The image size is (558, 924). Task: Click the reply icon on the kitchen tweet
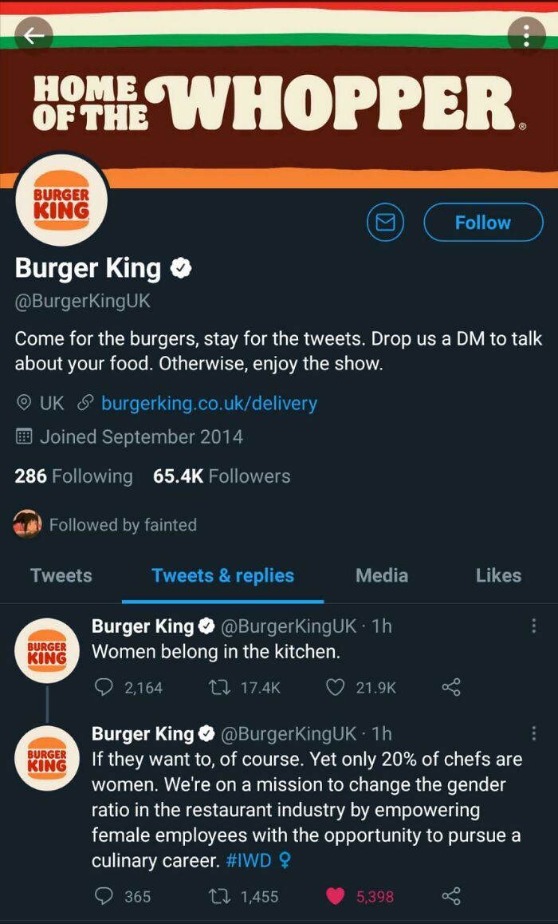[x=103, y=687]
